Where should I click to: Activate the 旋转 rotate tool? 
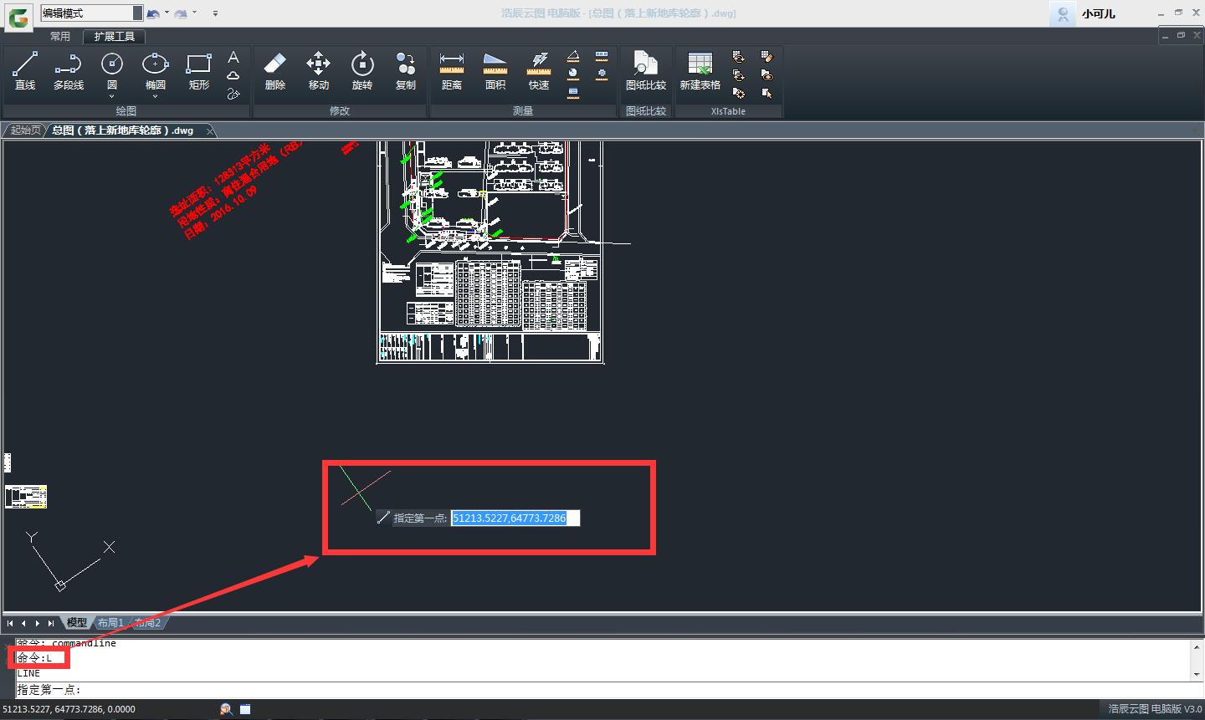point(361,71)
